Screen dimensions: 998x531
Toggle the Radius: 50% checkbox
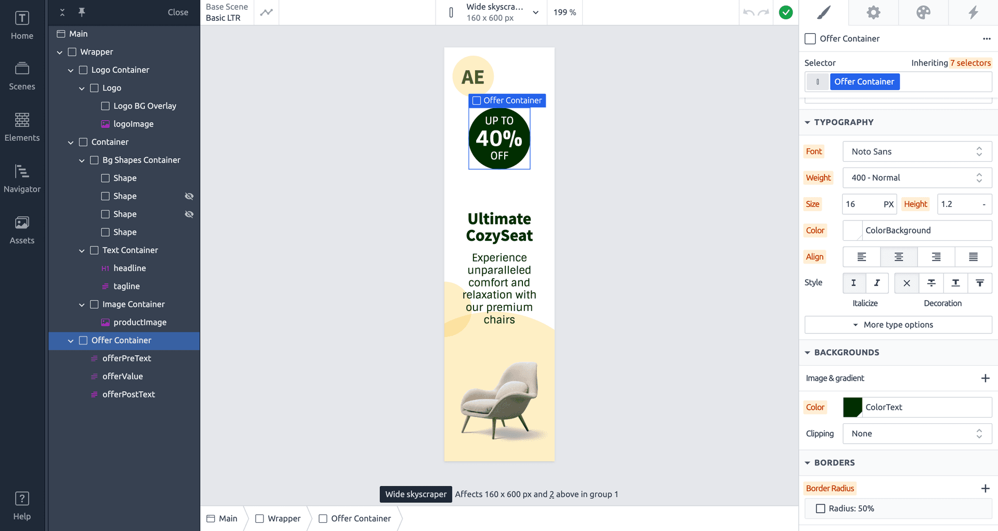(x=821, y=509)
